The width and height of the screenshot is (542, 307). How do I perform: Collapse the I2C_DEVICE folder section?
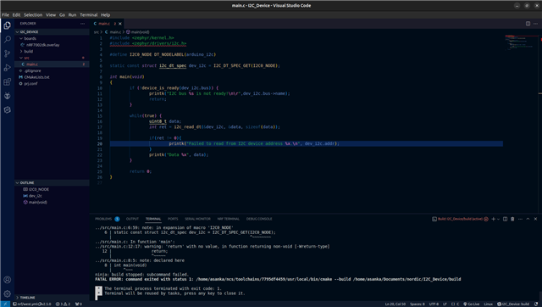(x=52, y=32)
